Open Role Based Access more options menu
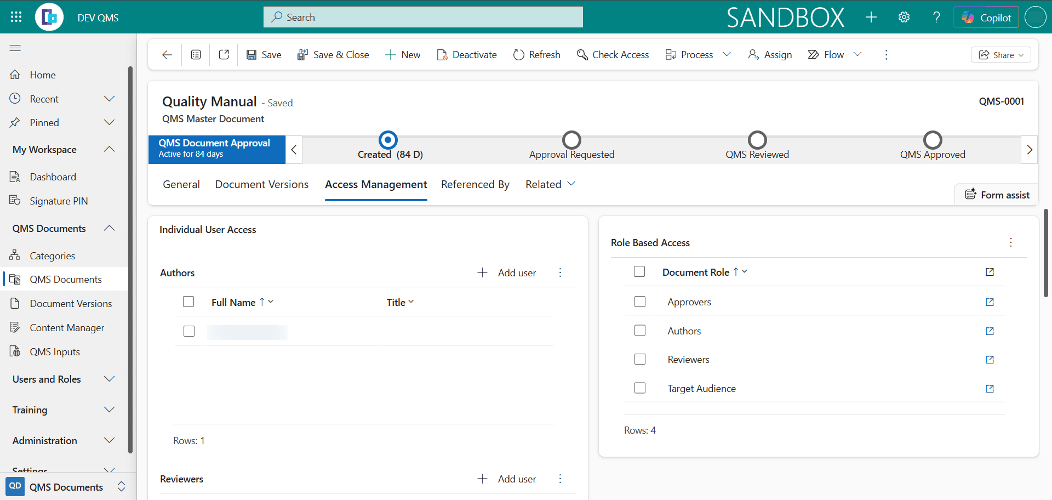Image resolution: width=1052 pixels, height=500 pixels. pos(1011,242)
